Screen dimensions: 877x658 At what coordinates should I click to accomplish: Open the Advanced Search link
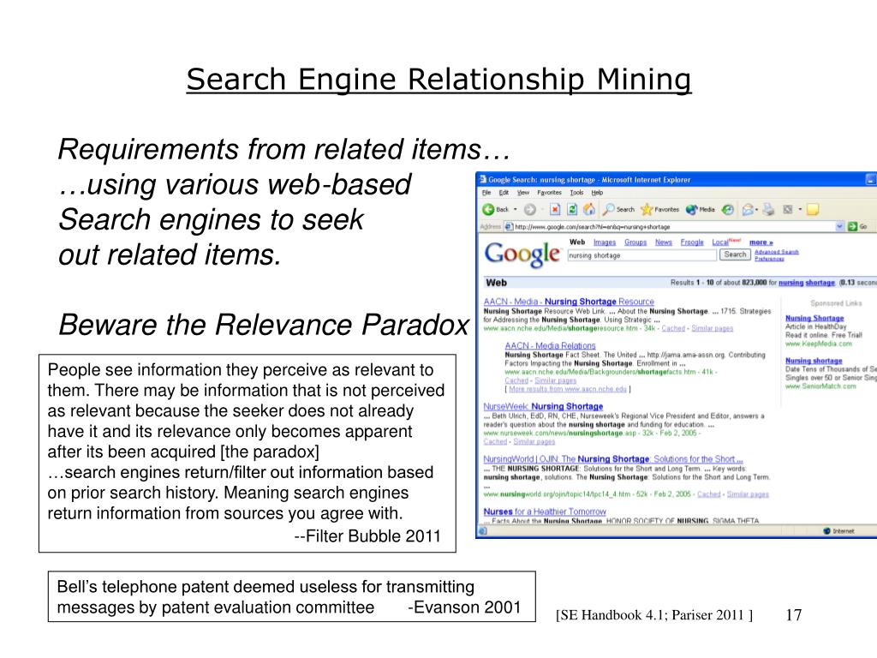tap(776, 253)
